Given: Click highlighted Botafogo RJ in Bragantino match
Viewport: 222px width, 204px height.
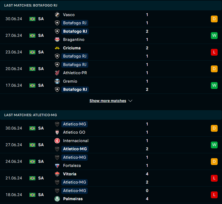Looking at the screenshot, I should [x=75, y=31].
